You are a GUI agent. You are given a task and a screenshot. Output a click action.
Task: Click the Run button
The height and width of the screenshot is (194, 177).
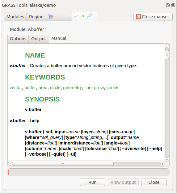pyautogui.click(x=92, y=182)
